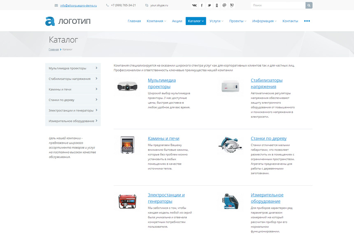Expand the Компания menu dropdown
Image resolution: width=354 pixels, height=247 pixels.
point(156,21)
